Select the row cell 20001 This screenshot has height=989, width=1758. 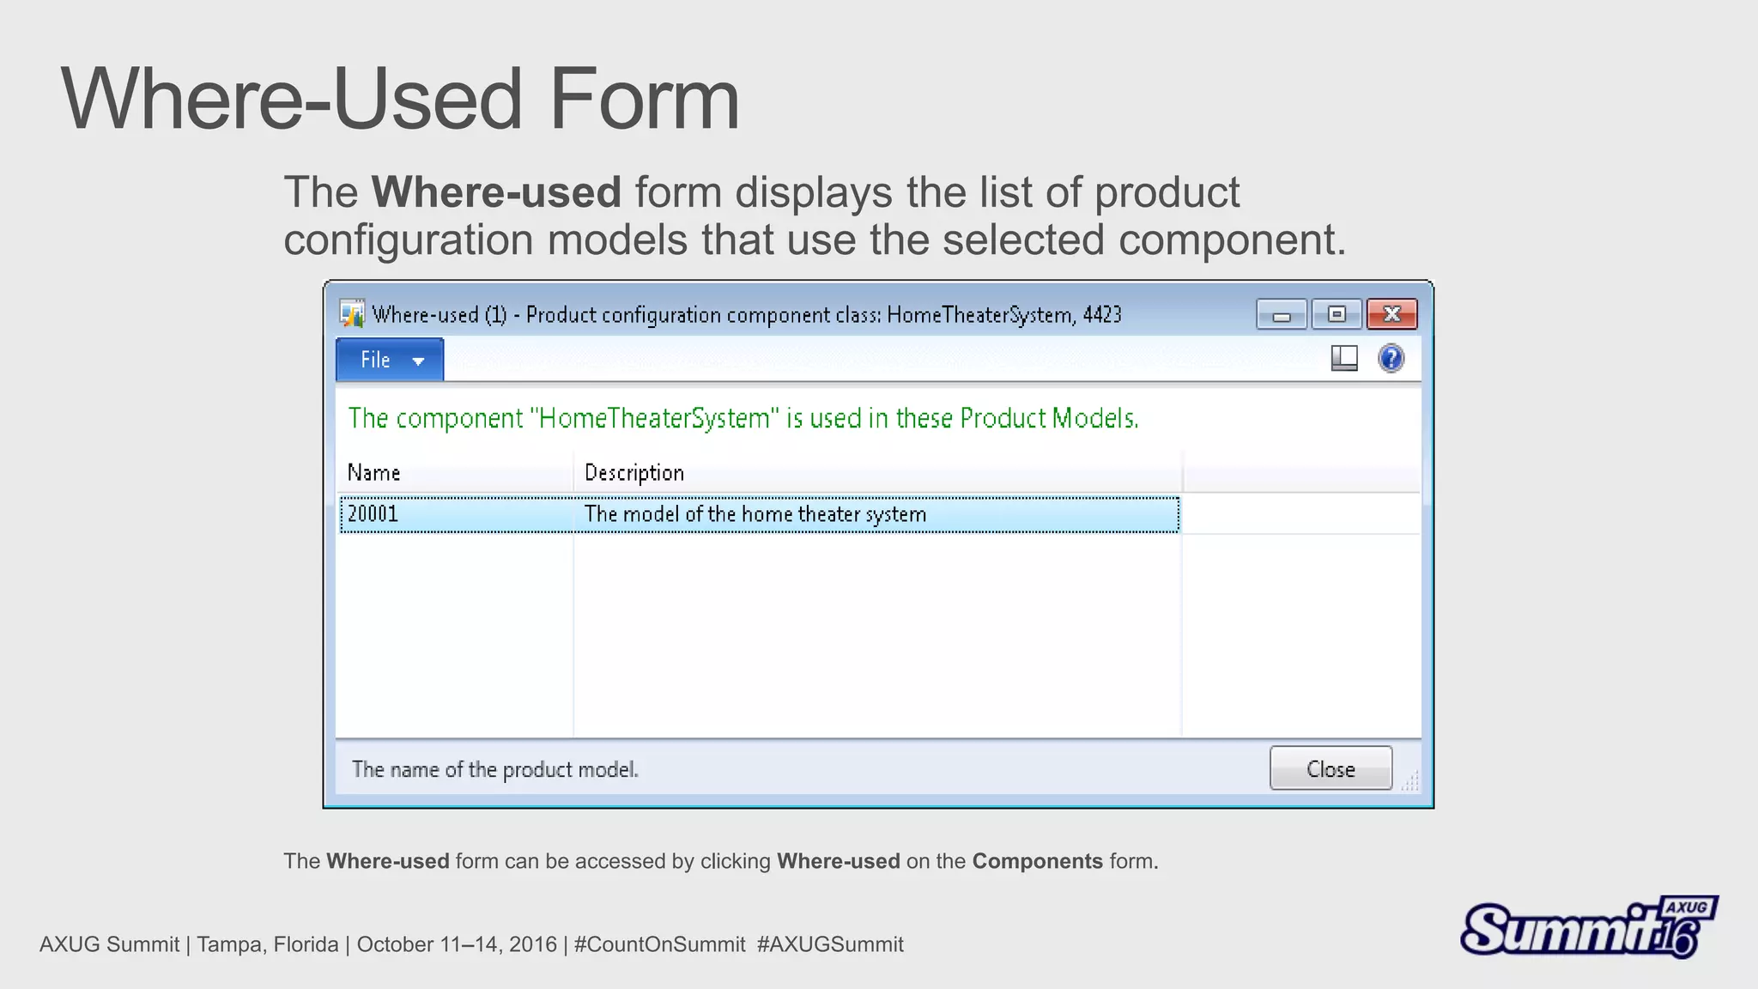point(457,514)
